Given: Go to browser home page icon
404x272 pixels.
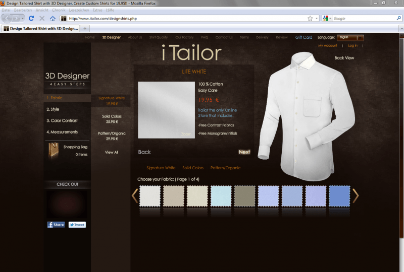Looking at the screenshot, I should tap(53, 18).
